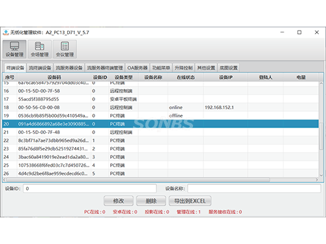Click the vertical scrollbar down arrow
Viewport: 326px width, 244px height.
coord(321,175)
